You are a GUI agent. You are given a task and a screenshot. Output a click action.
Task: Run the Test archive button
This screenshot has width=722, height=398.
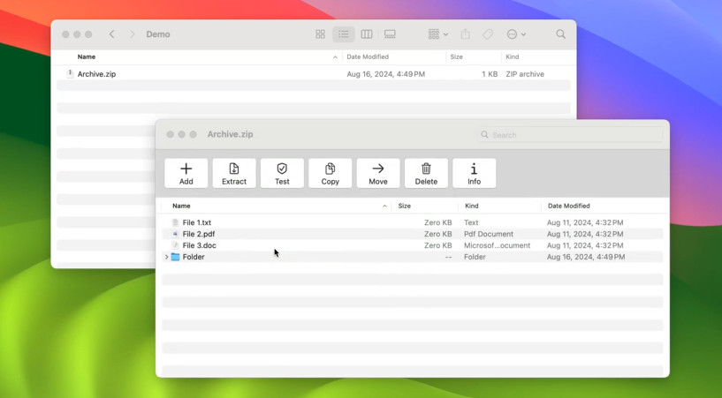tap(282, 173)
